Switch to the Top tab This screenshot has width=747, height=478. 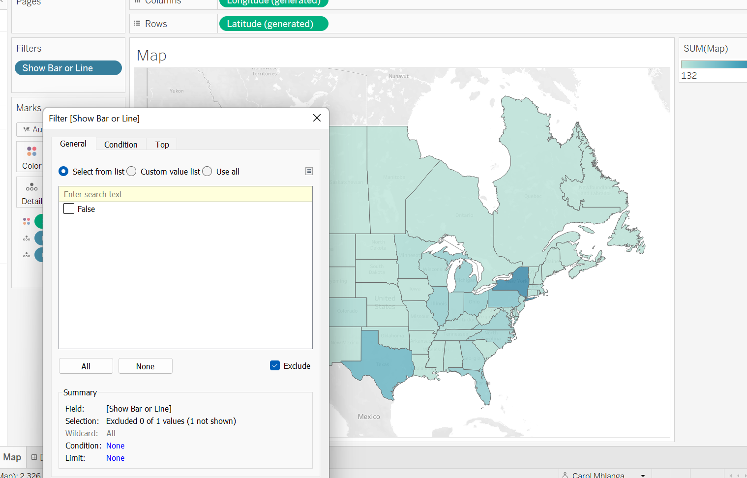162,145
